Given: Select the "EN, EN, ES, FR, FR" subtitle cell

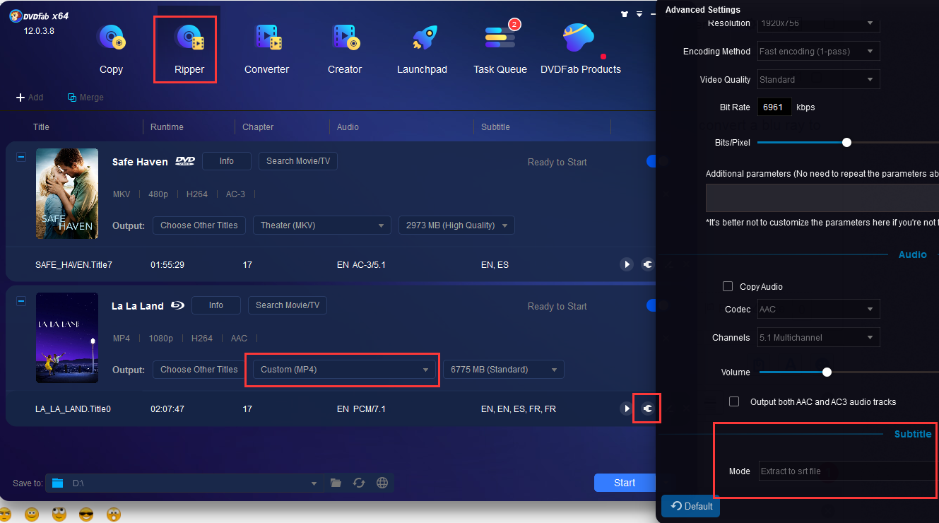Looking at the screenshot, I should click(x=519, y=409).
